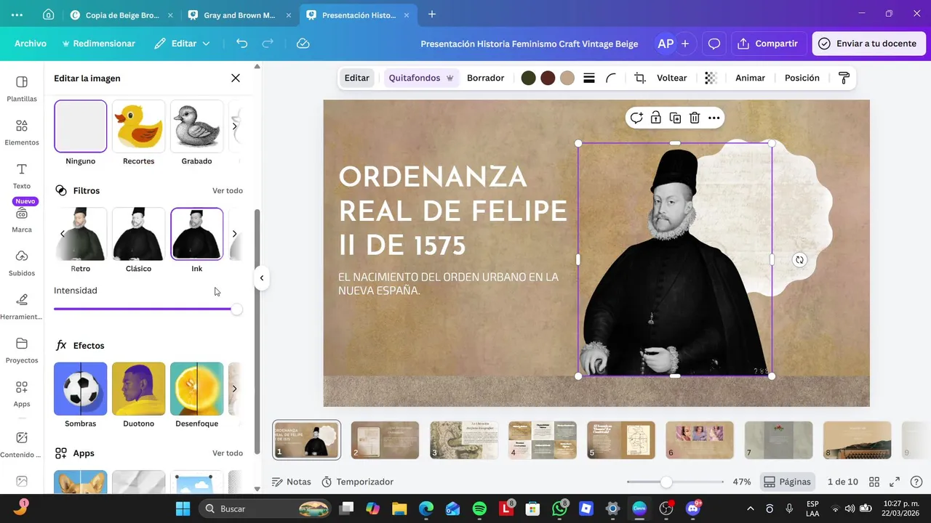This screenshot has height=523, width=931.
Task: Click Quitafondos background remover
Action: coord(421,78)
